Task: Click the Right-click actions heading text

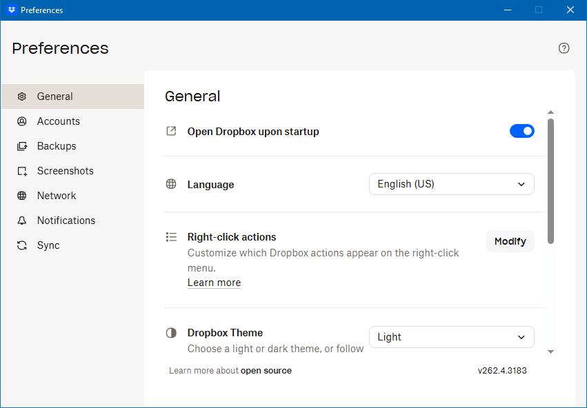Action: point(232,237)
